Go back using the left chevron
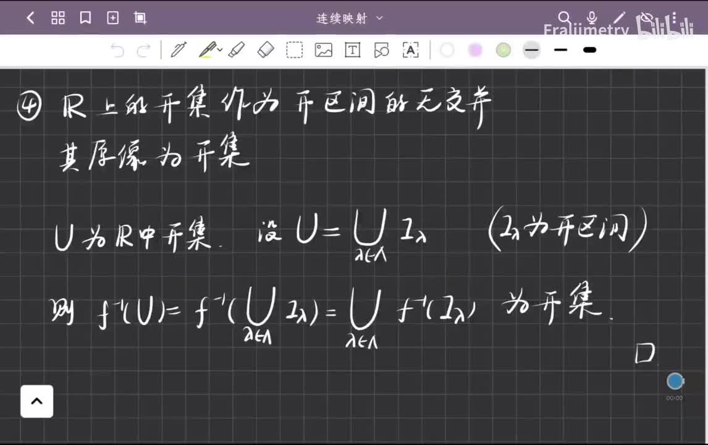Viewport: 708px width, 445px height. 30,18
